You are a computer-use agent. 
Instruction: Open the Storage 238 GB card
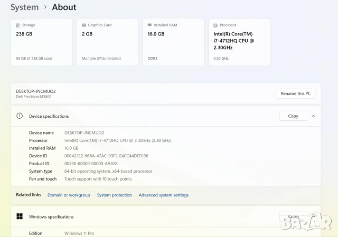pyautogui.click(x=42, y=42)
